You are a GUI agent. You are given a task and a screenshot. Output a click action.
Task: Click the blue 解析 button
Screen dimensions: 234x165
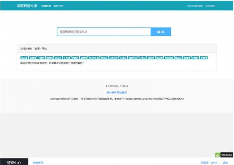(161, 32)
